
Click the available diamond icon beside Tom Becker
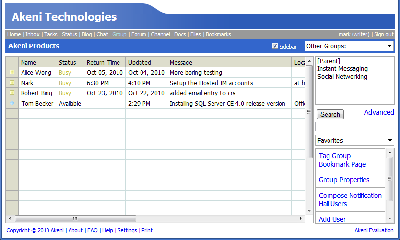click(12, 104)
